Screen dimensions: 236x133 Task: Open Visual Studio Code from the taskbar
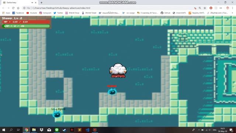point(87,130)
